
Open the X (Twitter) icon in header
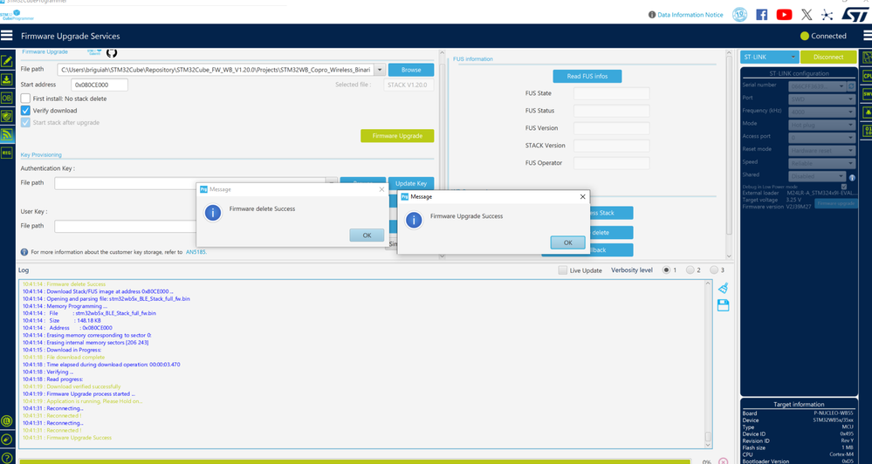807,15
